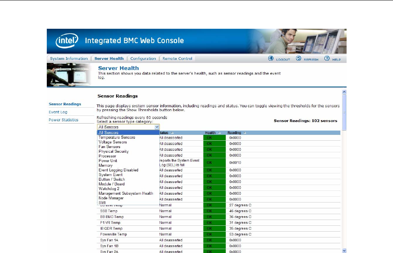
Task: Click the LOGOUT text link
Action: coord(283,59)
